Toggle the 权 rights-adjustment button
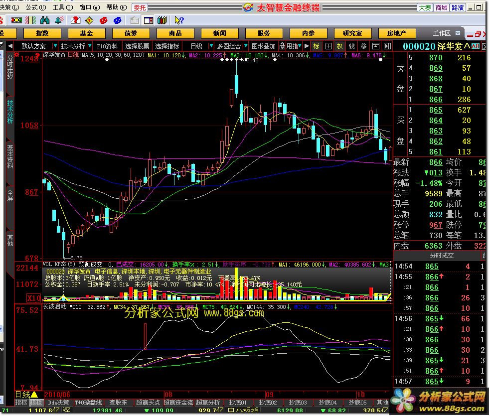Viewport: 490px width, 416px height. tap(340, 46)
